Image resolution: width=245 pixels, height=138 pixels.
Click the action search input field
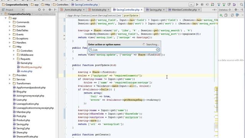click(x=124, y=49)
